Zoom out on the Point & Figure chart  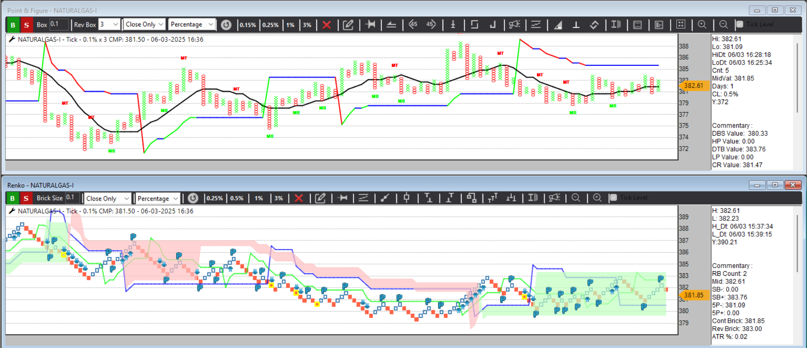723,24
